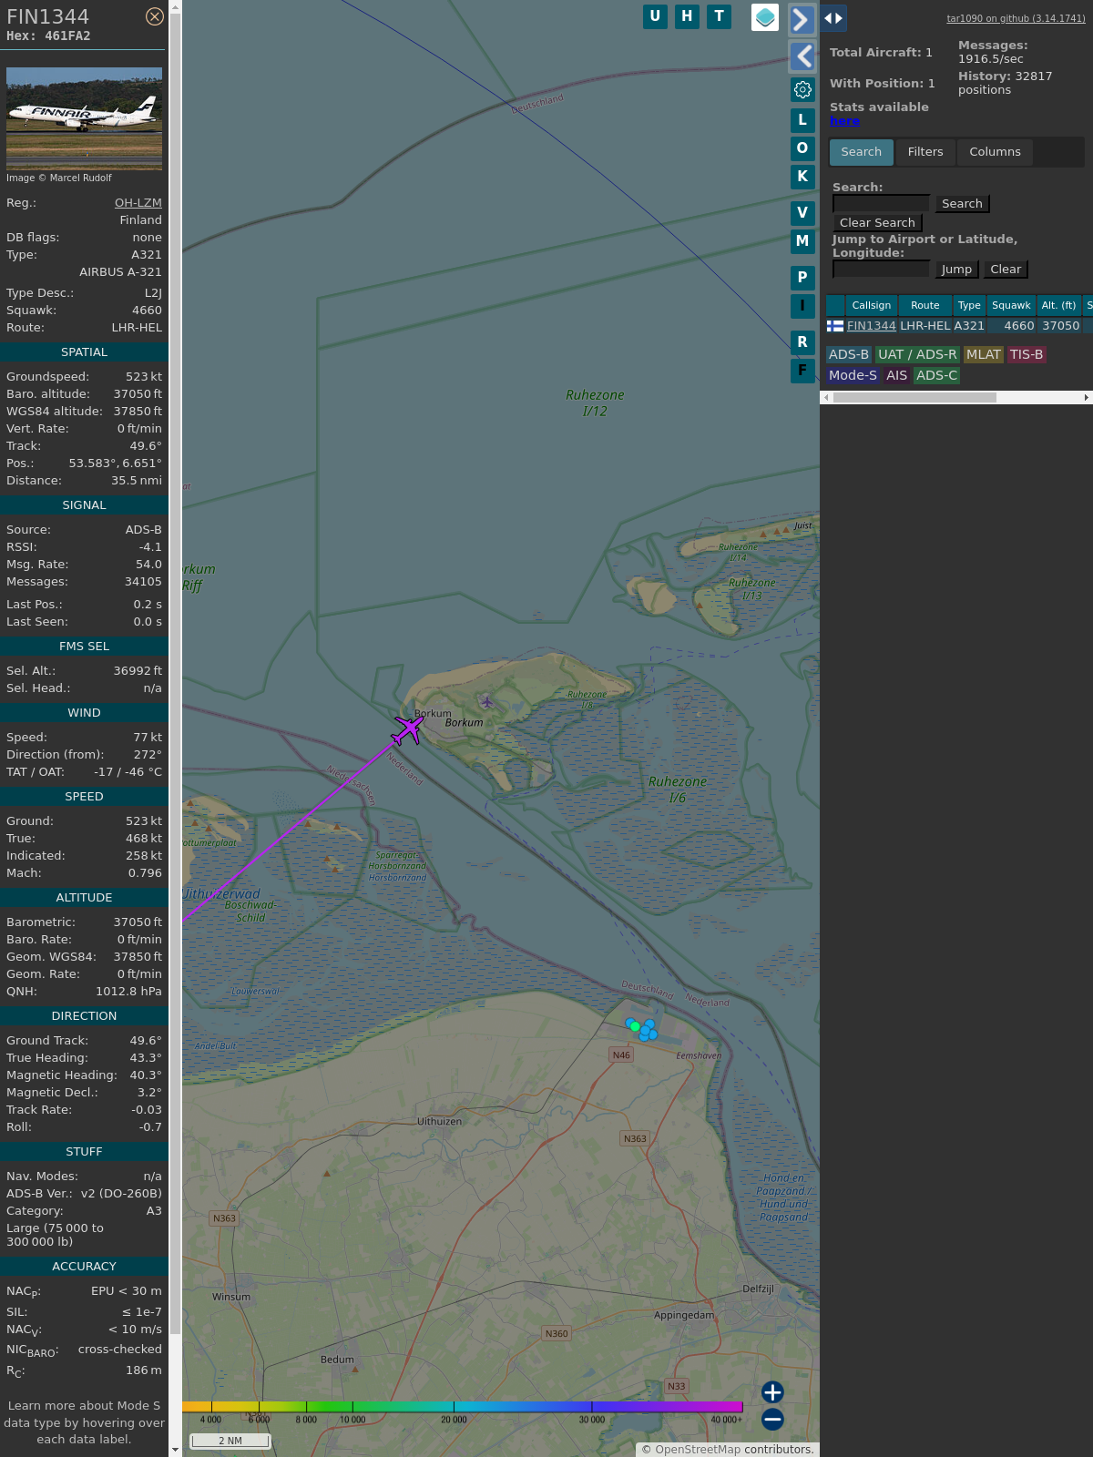Open tar1090 on github link
The image size is (1093, 1457).
click(x=1016, y=18)
